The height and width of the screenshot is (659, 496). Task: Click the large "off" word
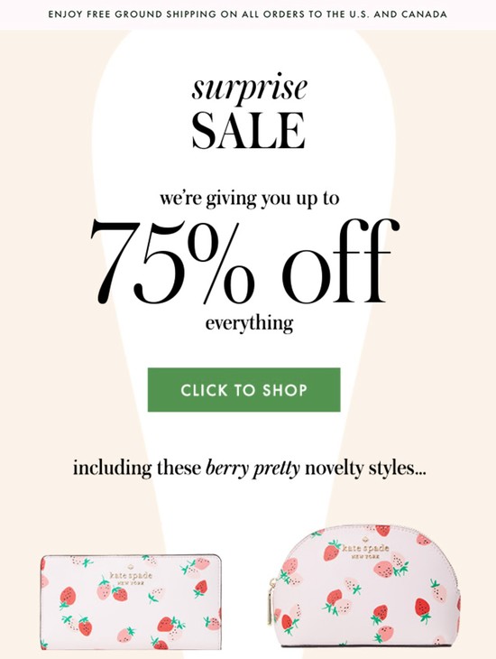pyautogui.click(x=338, y=261)
